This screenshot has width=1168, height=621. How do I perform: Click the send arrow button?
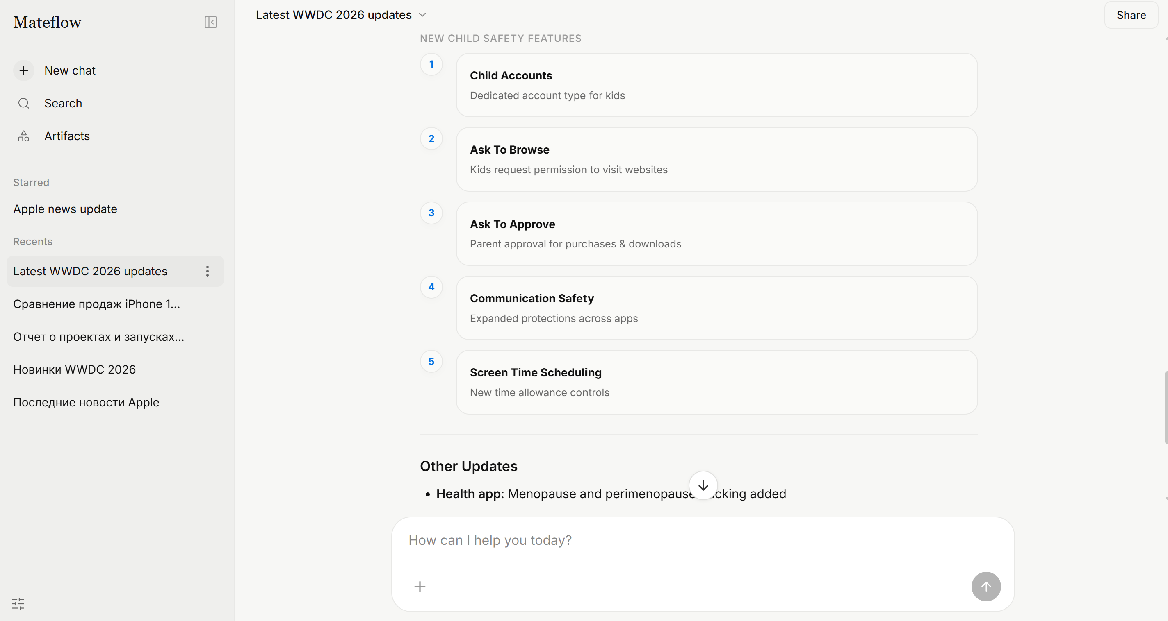pyautogui.click(x=986, y=587)
